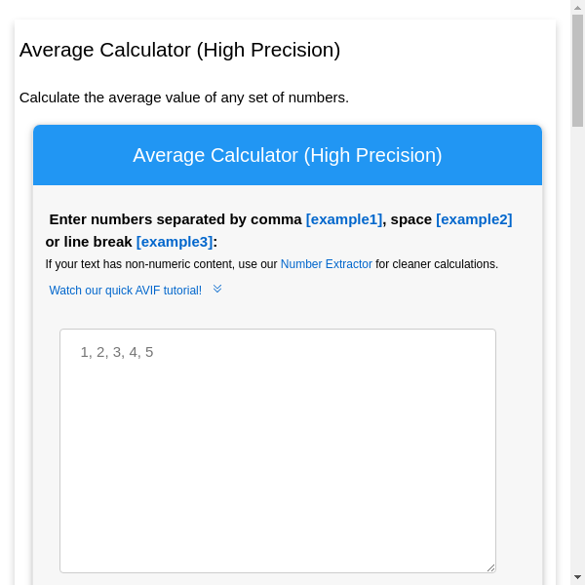
Task: Expand the AVIF tutorial double-chevron icon
Action: point(217,289)
